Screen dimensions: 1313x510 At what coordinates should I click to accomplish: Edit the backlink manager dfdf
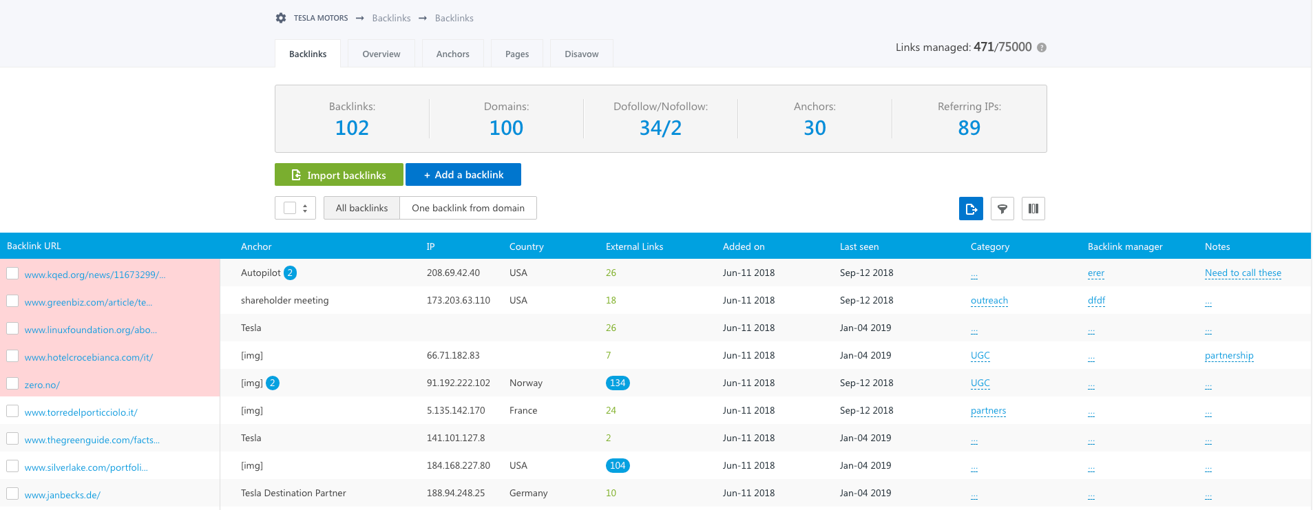tap(1097, 300)
